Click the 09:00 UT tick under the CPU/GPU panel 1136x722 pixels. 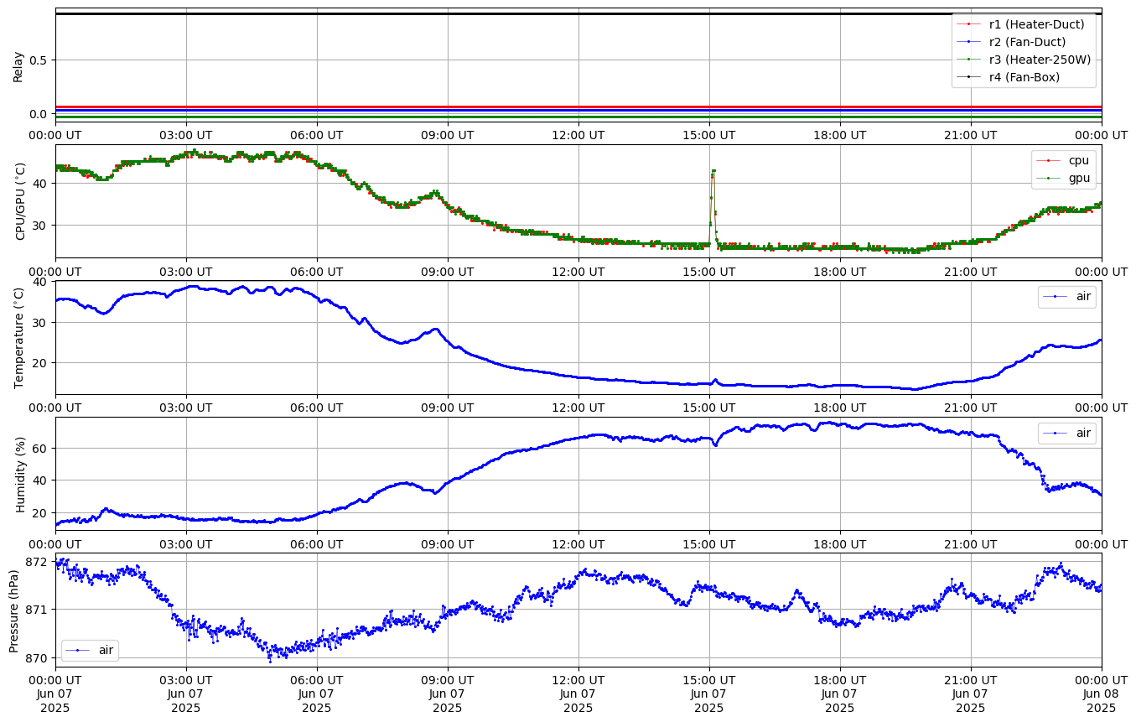pyautogui.click(x=448, y=270)
